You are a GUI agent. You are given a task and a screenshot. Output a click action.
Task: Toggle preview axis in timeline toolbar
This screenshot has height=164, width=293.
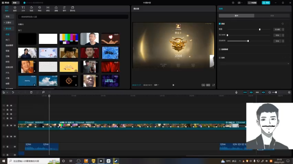tap(263, 92)
